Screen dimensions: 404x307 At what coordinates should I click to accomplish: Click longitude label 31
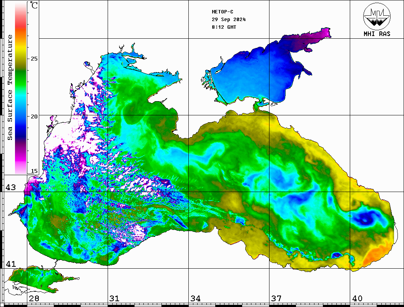tap(115, 298)
